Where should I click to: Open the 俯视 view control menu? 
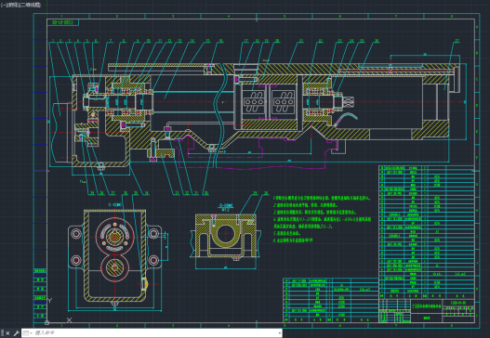tap(12, 5)
